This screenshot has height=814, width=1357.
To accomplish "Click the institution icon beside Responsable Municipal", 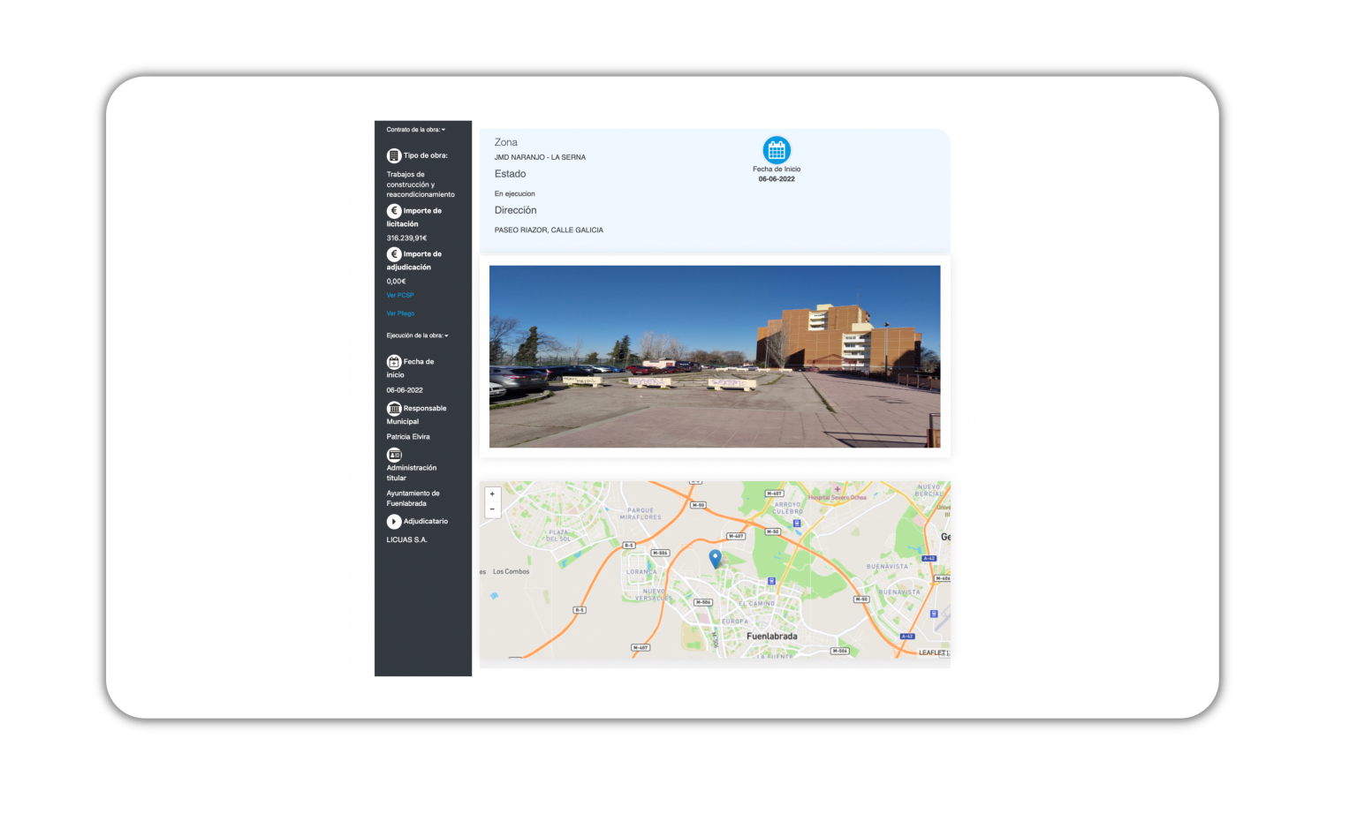I will coord(394,409).
